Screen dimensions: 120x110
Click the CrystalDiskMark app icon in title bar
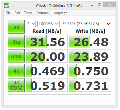[6, 5]
